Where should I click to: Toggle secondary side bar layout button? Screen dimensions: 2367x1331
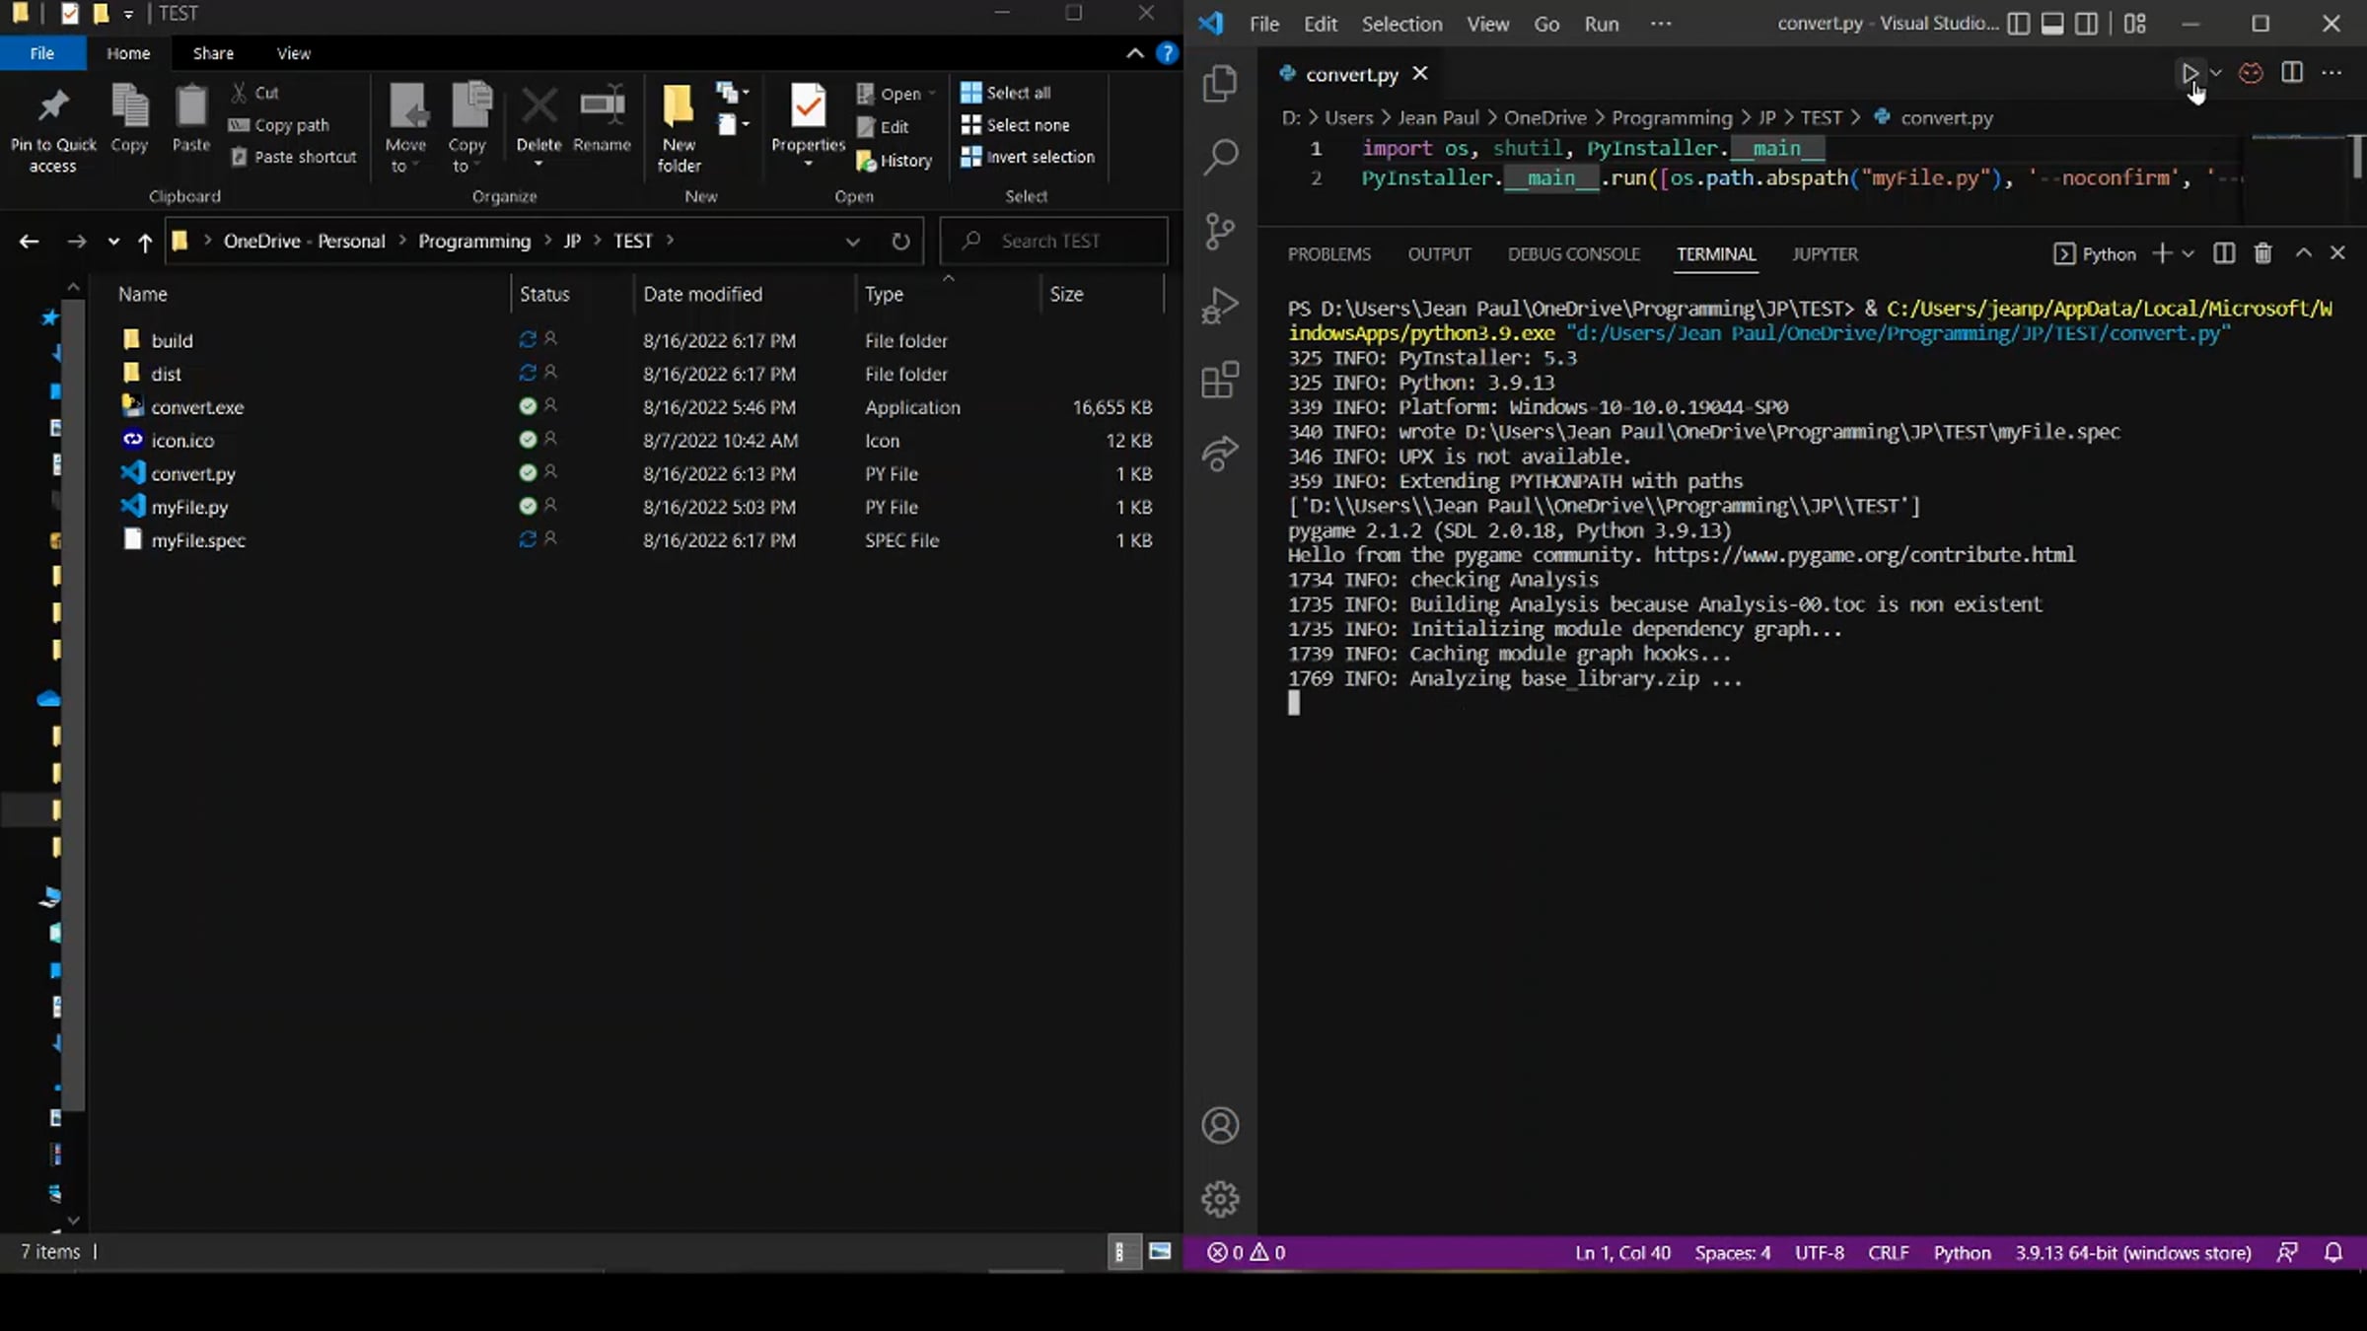point(2086,24)
